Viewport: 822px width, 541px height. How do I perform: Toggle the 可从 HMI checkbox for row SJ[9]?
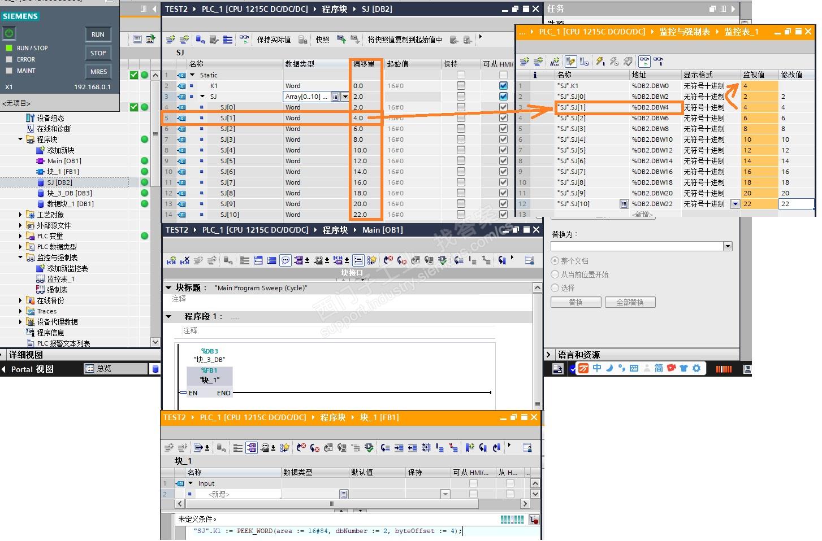coord(503,204)
